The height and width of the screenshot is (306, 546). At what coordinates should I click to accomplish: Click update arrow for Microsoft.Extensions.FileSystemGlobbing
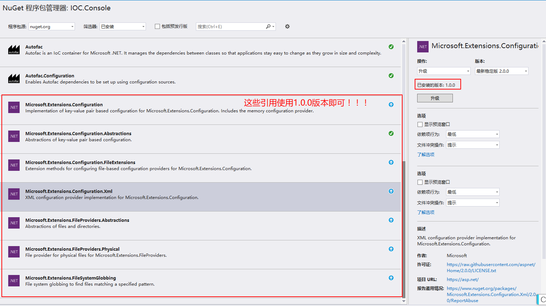coord(391,278)
